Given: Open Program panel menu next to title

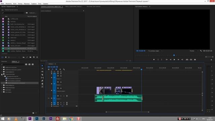Looking at the screenshot, I should click(149, 6).
